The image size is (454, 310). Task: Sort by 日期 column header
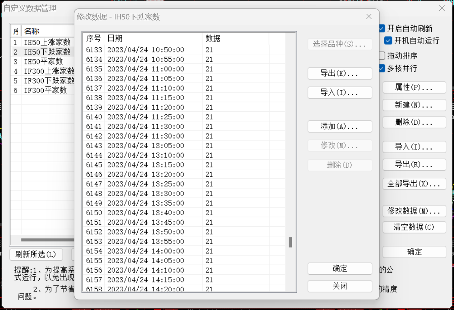click(x=153, y=39)
